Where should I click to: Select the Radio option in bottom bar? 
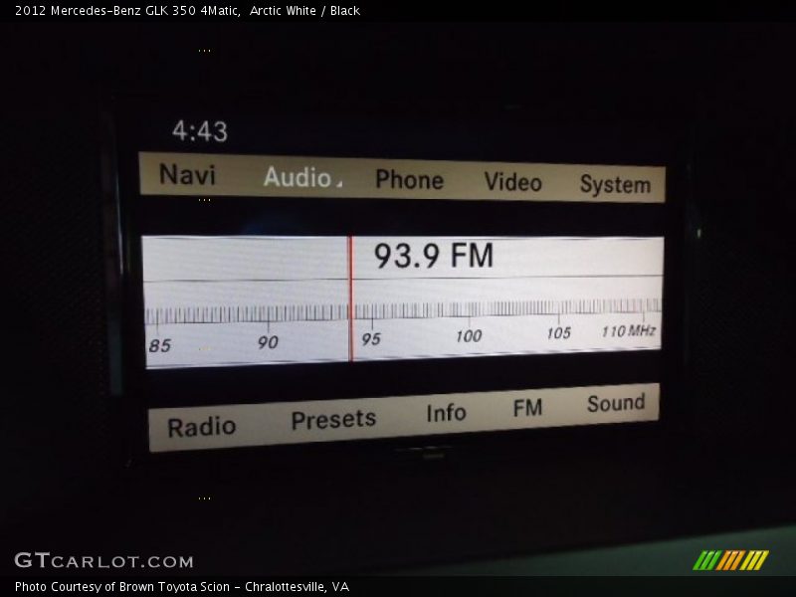[x=202, y=427]
